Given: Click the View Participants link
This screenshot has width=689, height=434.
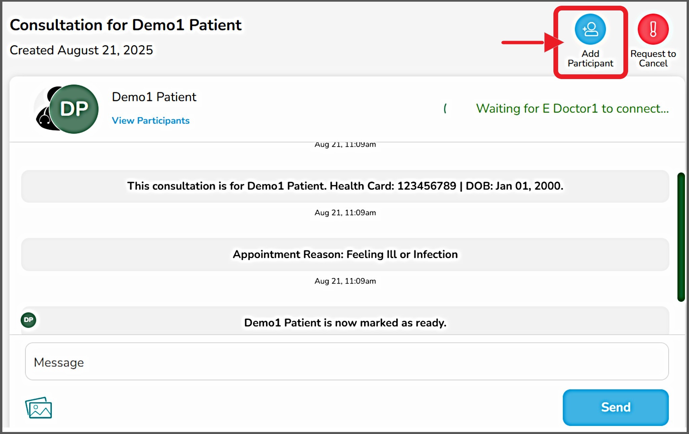Looking at the screenshot, I should 150,120.
